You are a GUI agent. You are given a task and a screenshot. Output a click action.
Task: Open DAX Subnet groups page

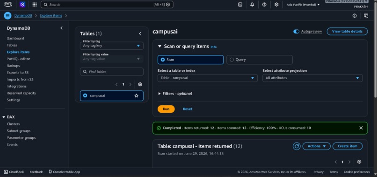click(x=19, y=131)
